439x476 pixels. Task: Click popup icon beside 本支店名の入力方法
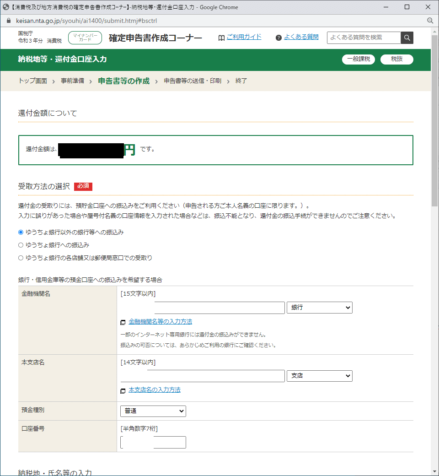tap(123, 391)
